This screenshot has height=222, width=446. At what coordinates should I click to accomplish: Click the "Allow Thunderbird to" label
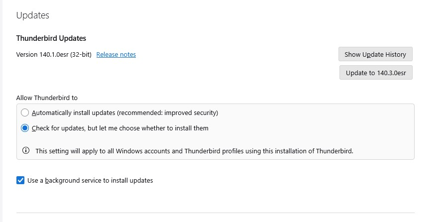point(47,98)
